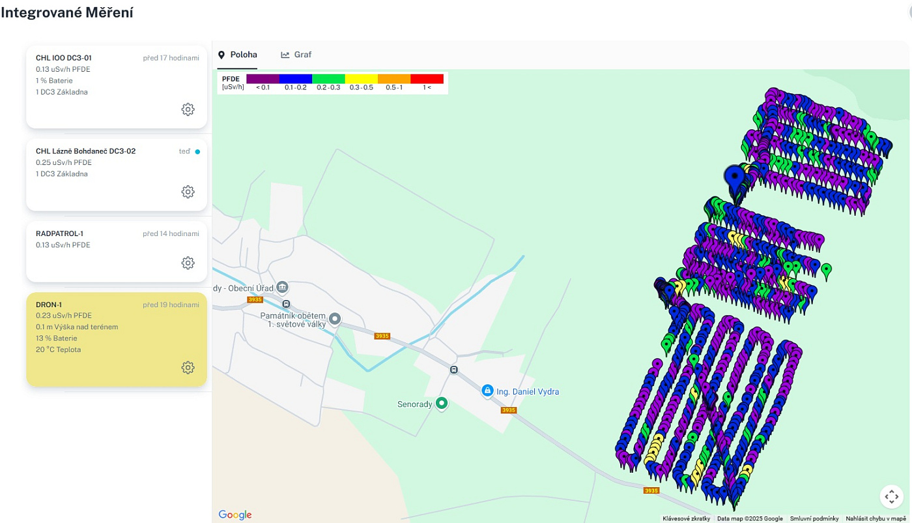Switch to the Graf tab
The width and height of the screenshot is (912, 523).
[x=296, y=55]
